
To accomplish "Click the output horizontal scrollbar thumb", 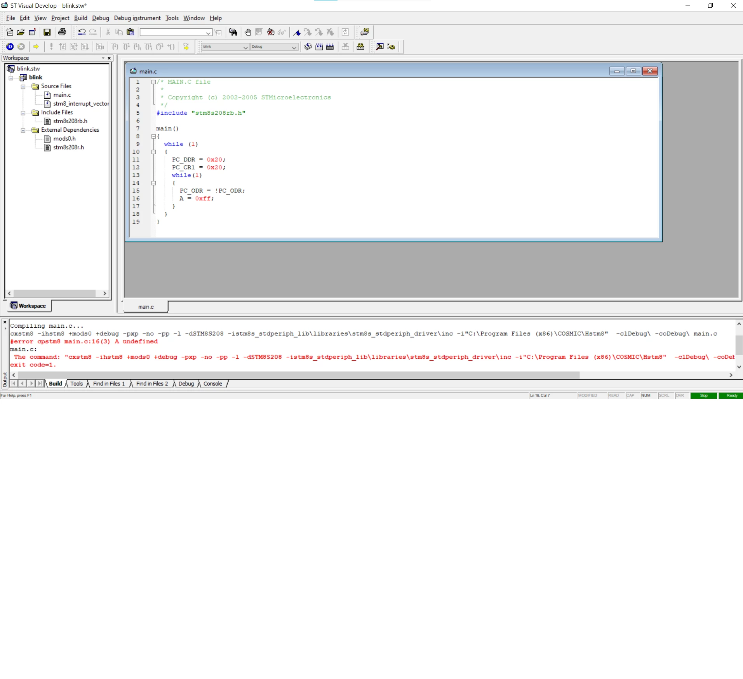I will click(299, 375).
